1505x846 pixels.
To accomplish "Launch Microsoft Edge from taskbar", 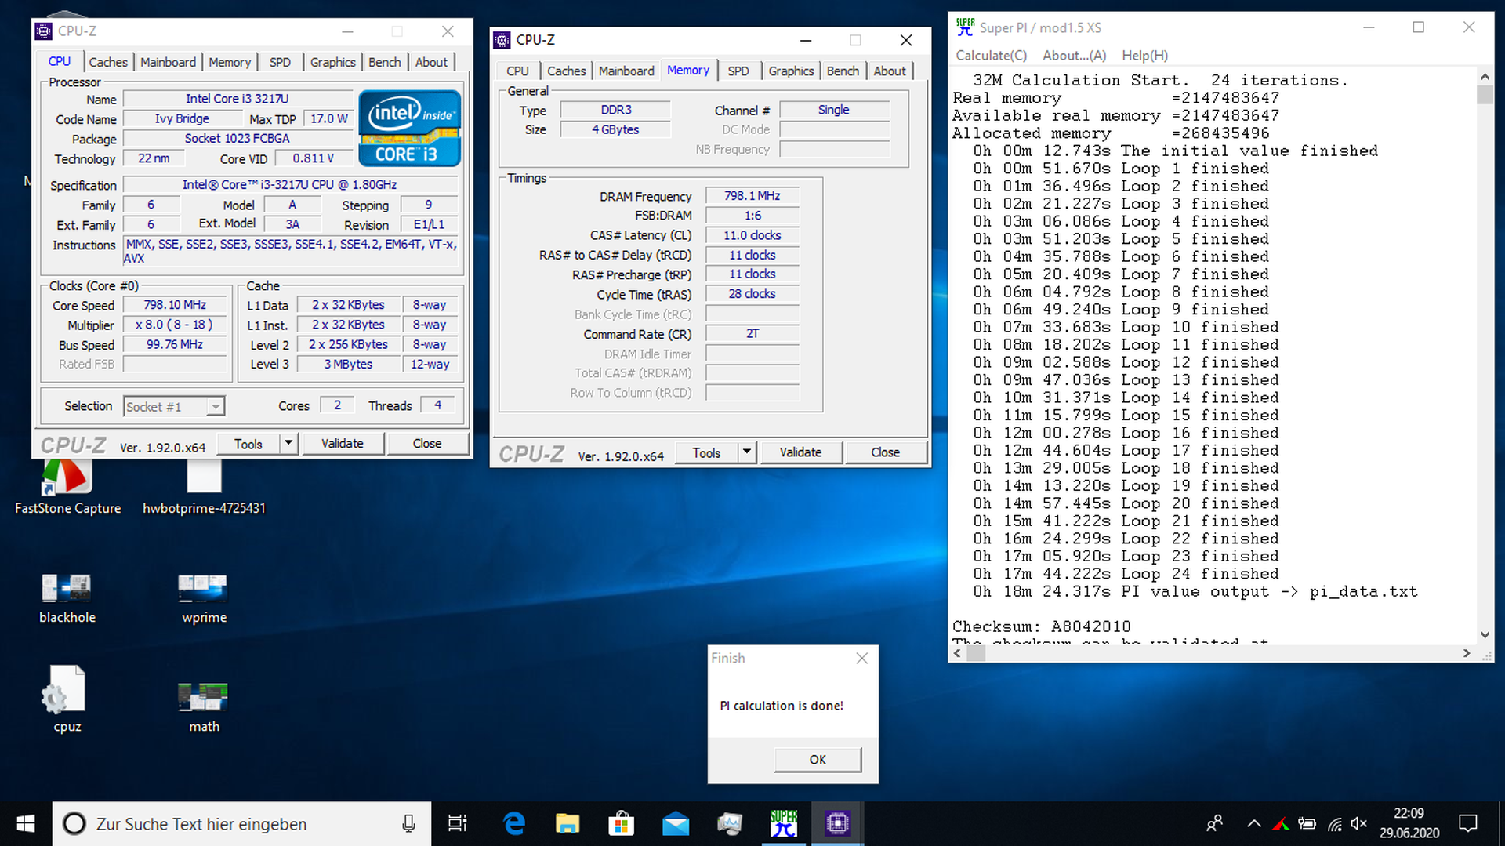I will tap(514, 823).
